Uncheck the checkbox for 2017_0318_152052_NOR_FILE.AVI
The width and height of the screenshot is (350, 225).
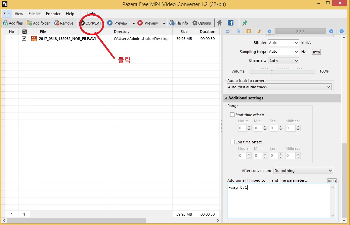click(24, 39)
